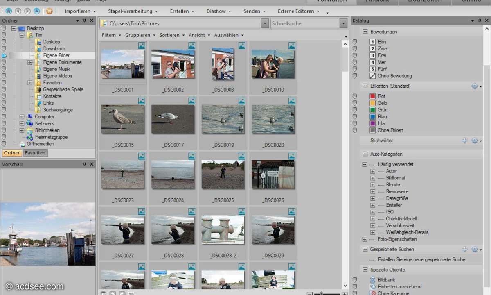Open the Gruppieren dropdown
Screen dimensions: 491x295
140,35
